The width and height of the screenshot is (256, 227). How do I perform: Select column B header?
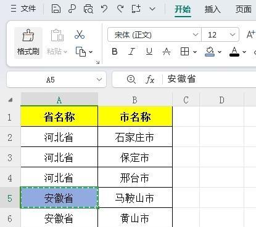coord(135,100)
